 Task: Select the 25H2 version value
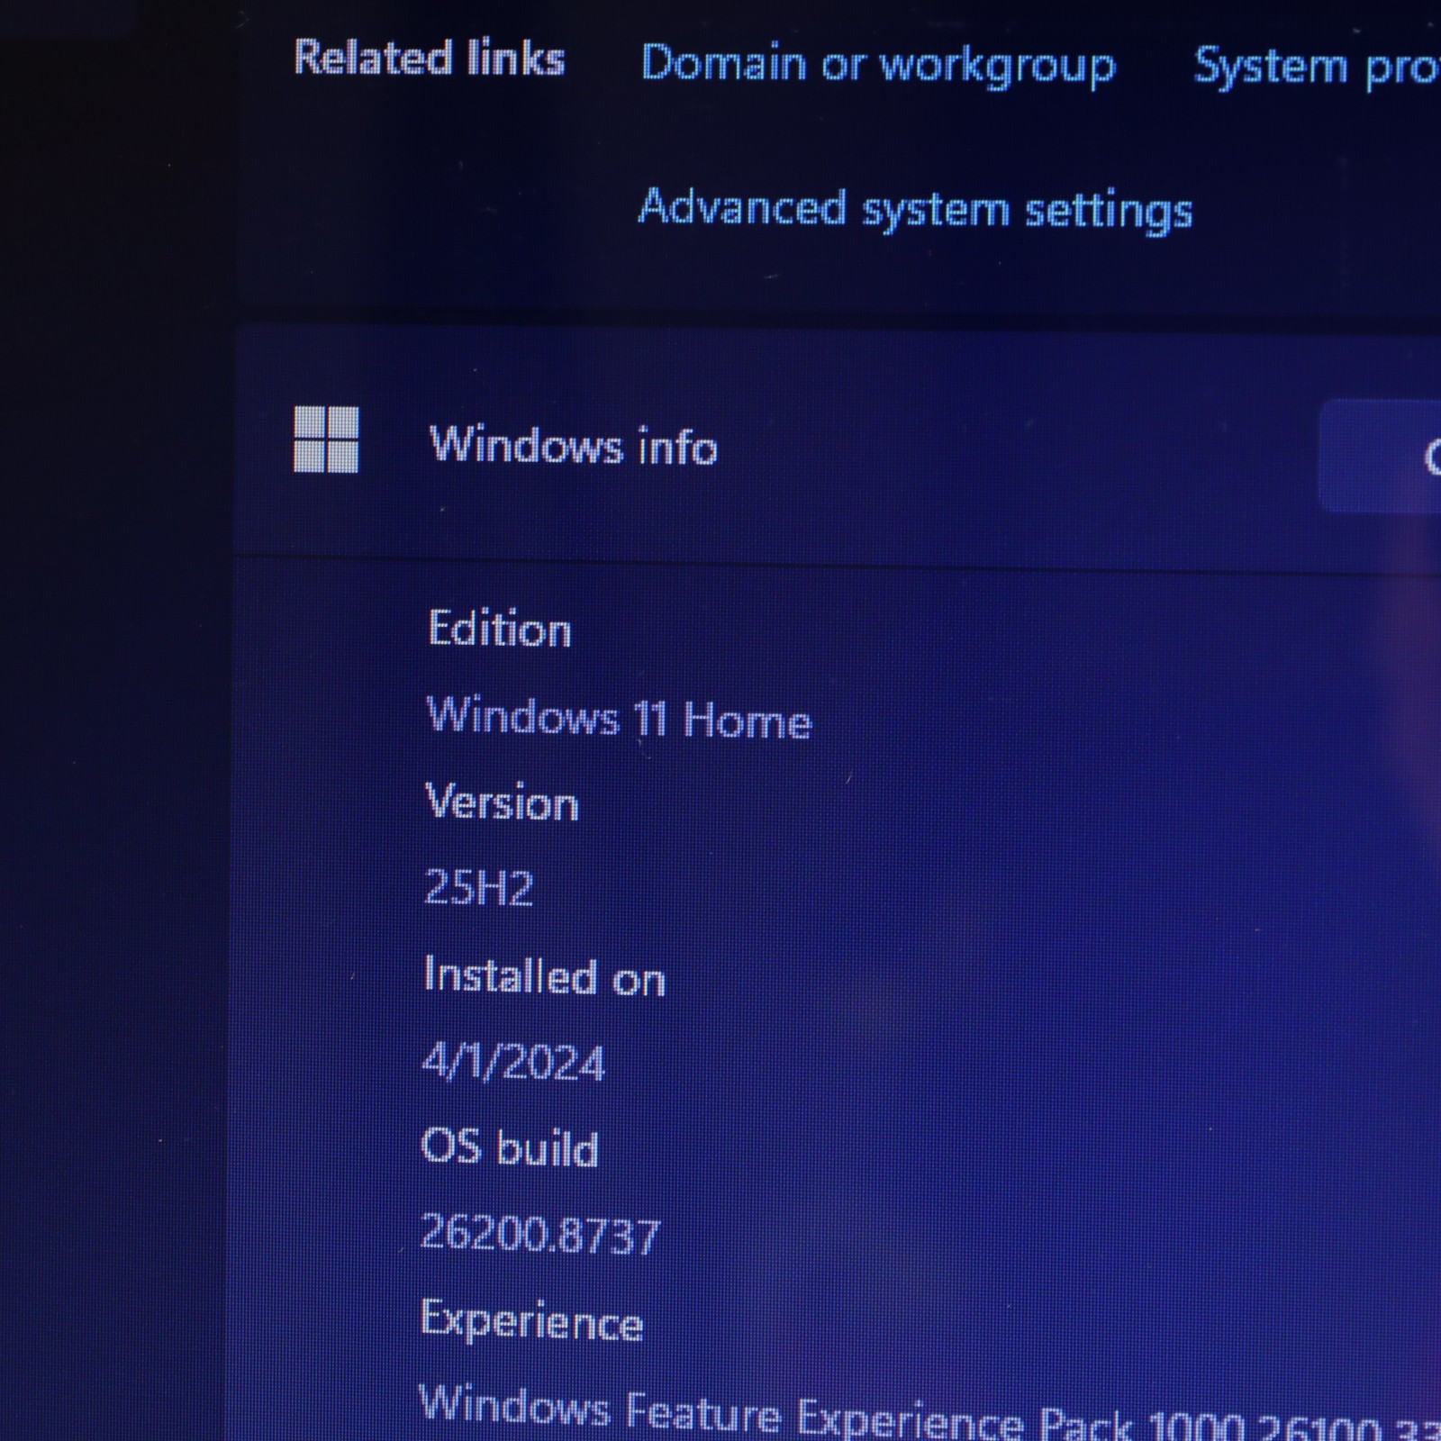point(479,888)
